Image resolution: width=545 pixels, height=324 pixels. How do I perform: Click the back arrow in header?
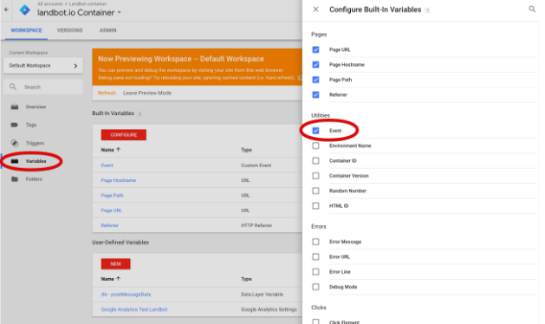pyautogui.click(x=6, y=10)
